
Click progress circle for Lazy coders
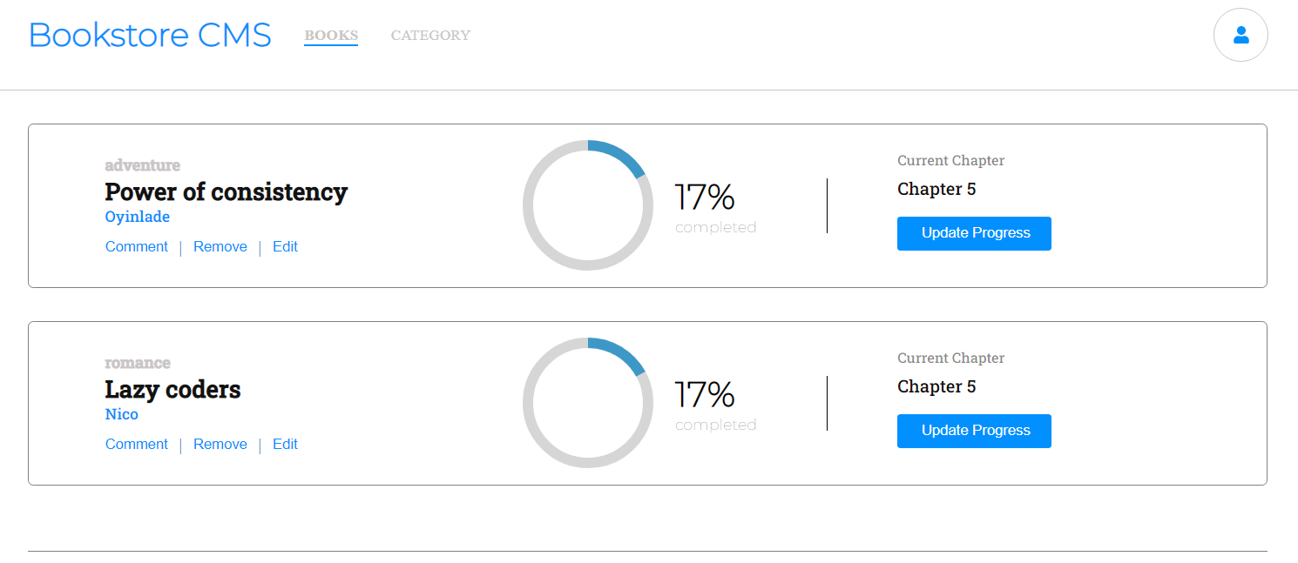coord(588,403)
